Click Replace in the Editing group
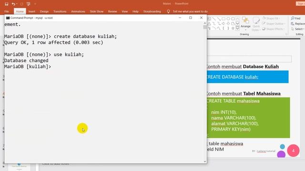Viewport: 305px width, 171px height. [x=298, y=24]
